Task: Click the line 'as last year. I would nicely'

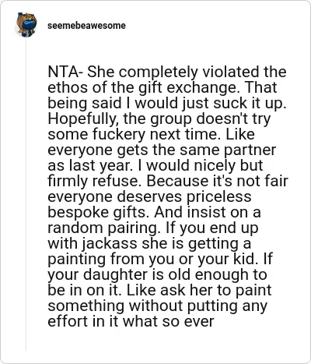Action: click(x=155, y=165)
